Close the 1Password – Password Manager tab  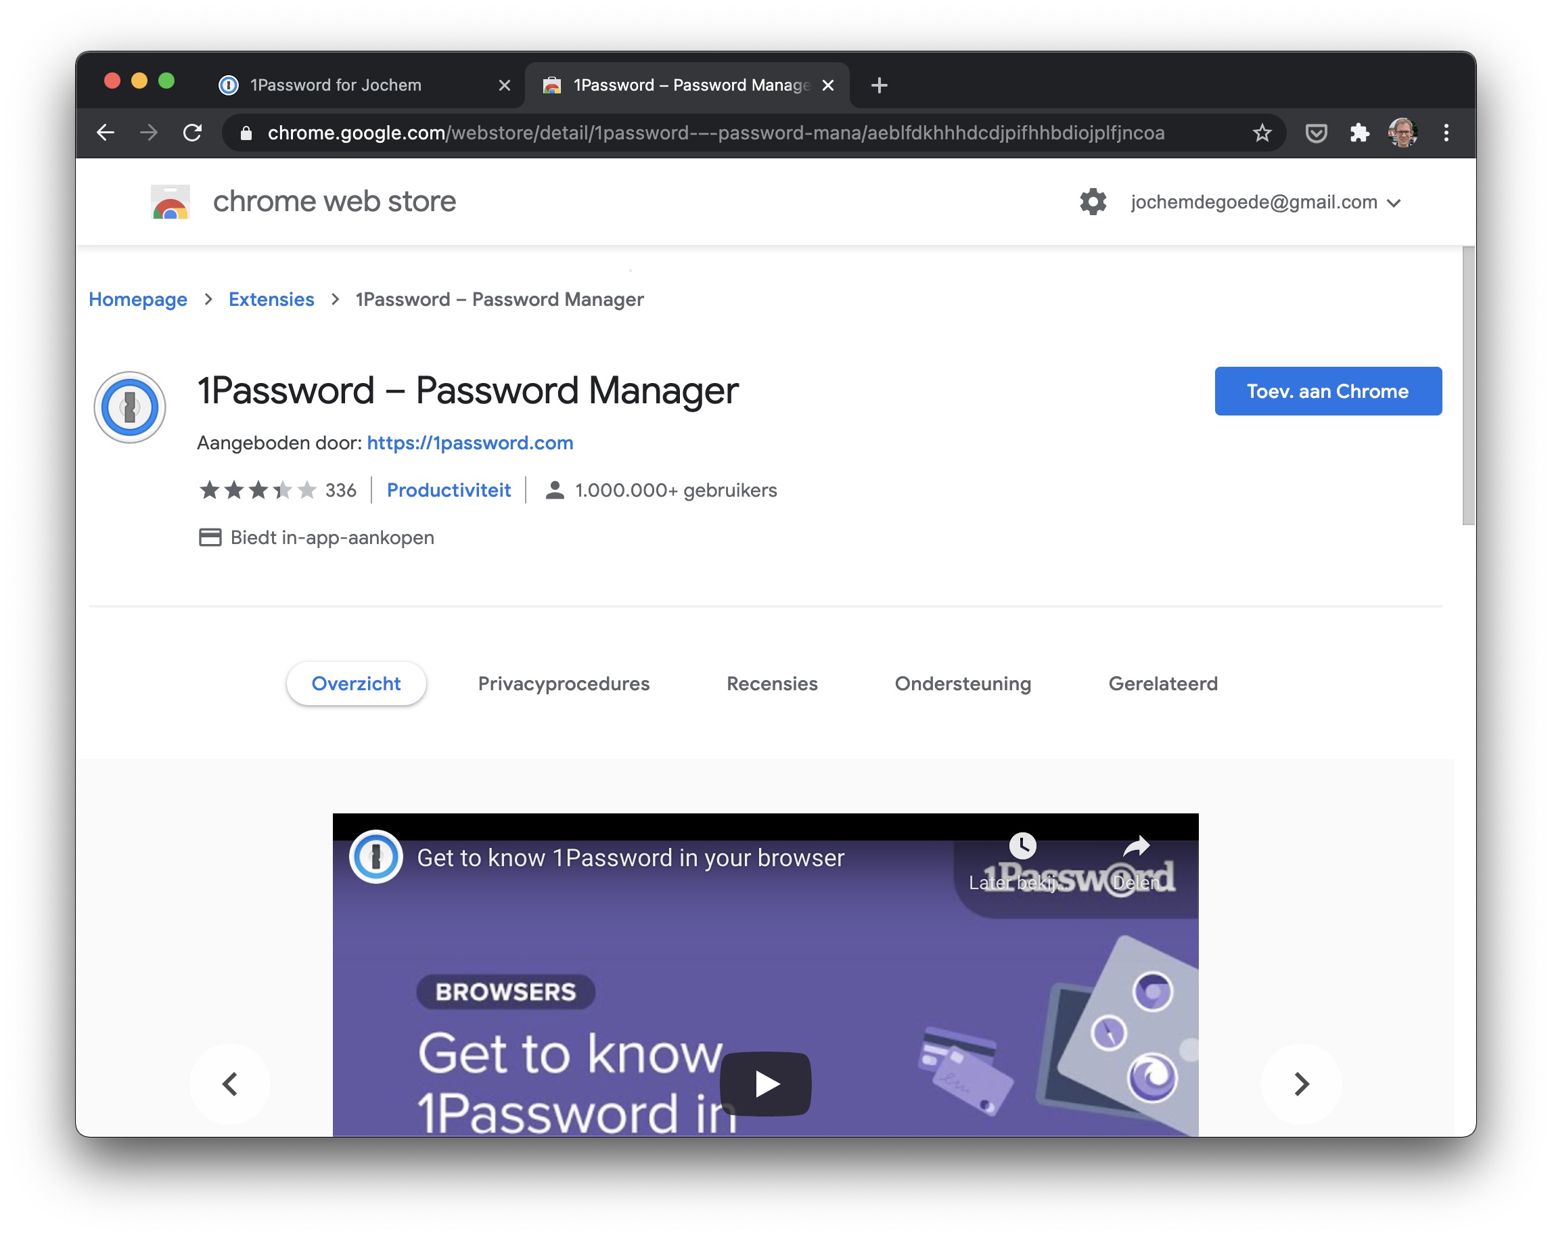tap(828, 85)
